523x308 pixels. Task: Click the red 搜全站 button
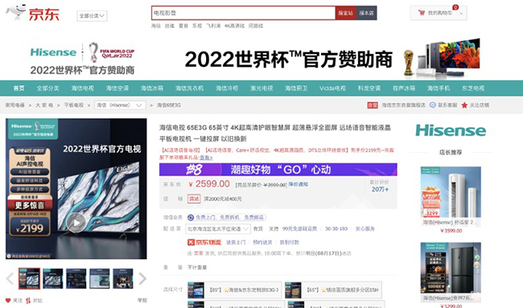(x=345, y=13)
